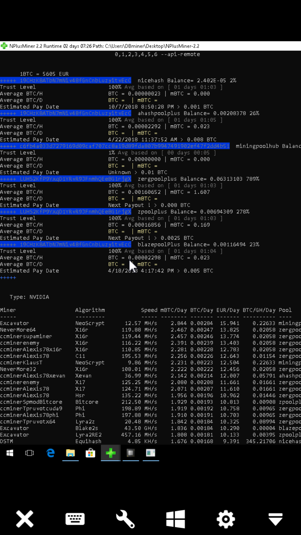Viewport: 301px width, 535px height.
Task: Open the on-screen keyboard icon
Action: coord(75,519)
